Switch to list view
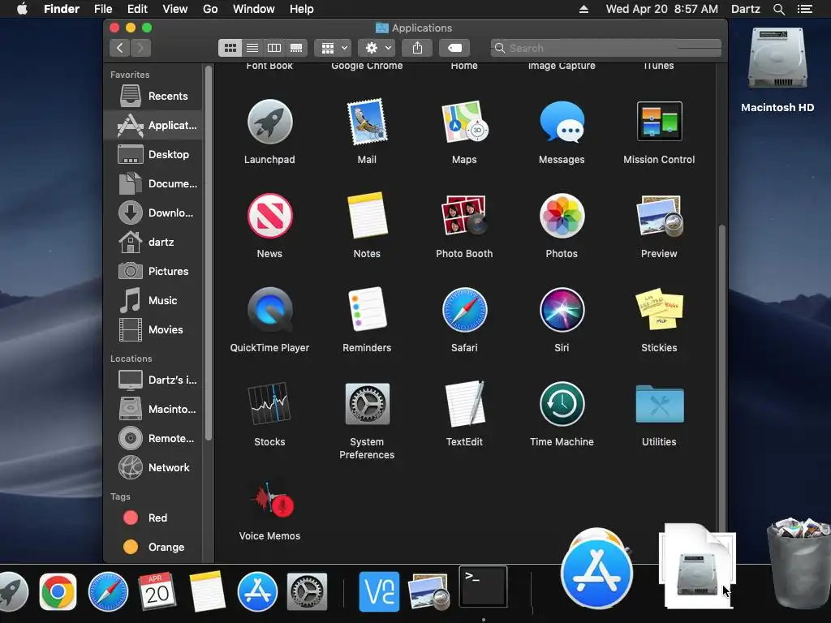 [252, 48]
